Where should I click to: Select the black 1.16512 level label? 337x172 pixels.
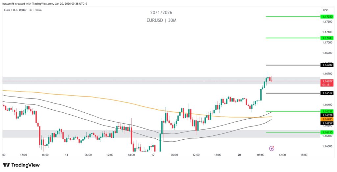[327, 93]
